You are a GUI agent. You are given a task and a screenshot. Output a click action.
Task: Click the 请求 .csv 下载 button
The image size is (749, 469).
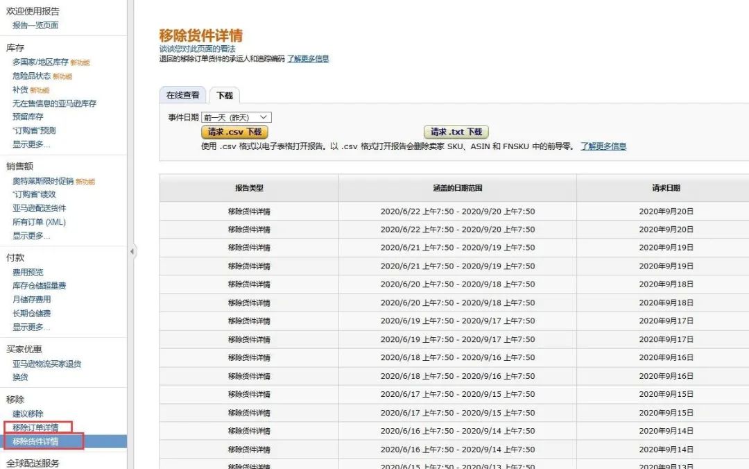pyautogui.click(x=234, y=132)
